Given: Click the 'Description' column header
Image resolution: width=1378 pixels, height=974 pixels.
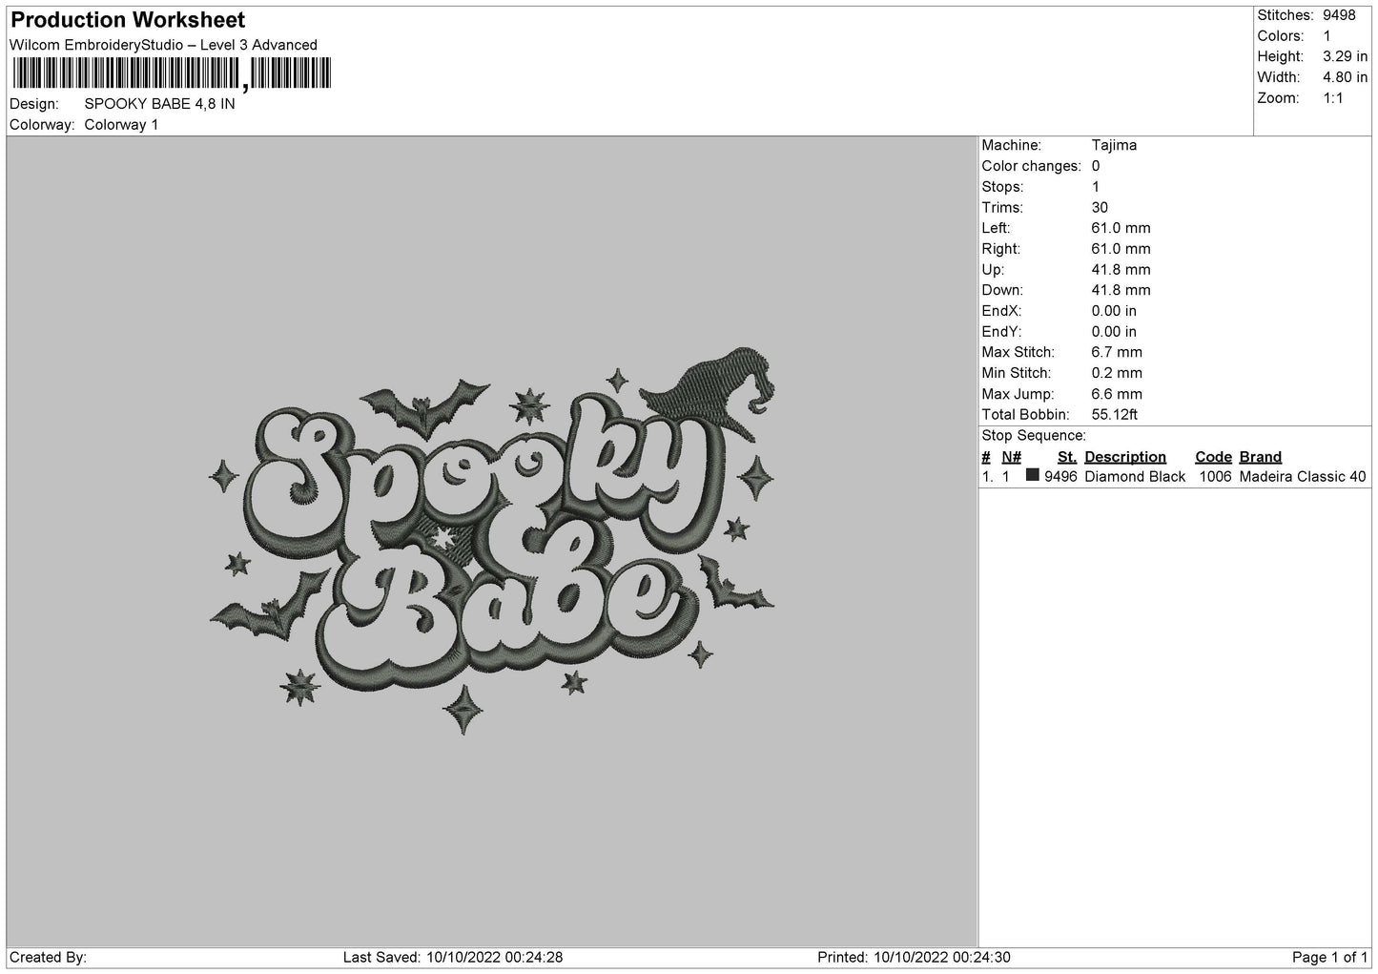Looking at the screenshot, I should tap(1125, 457).
